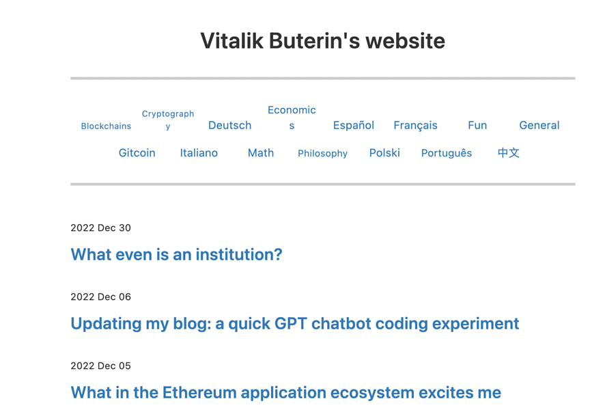Select the Español category
Viewport: 605px width, 414px height.
tap(353, 125)
